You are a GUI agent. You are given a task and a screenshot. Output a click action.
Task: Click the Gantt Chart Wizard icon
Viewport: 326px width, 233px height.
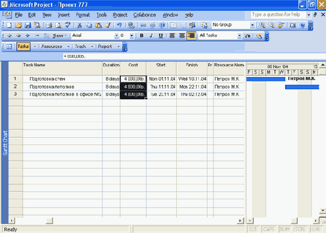click(x=259, y=36)
